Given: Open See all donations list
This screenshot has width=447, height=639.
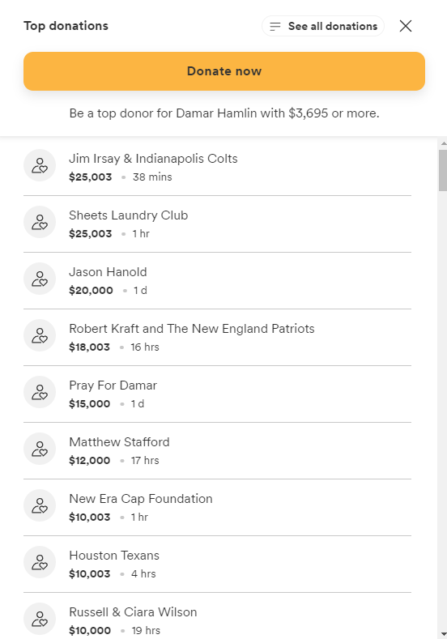Looking at the screenshot, I should coord(323,26).
